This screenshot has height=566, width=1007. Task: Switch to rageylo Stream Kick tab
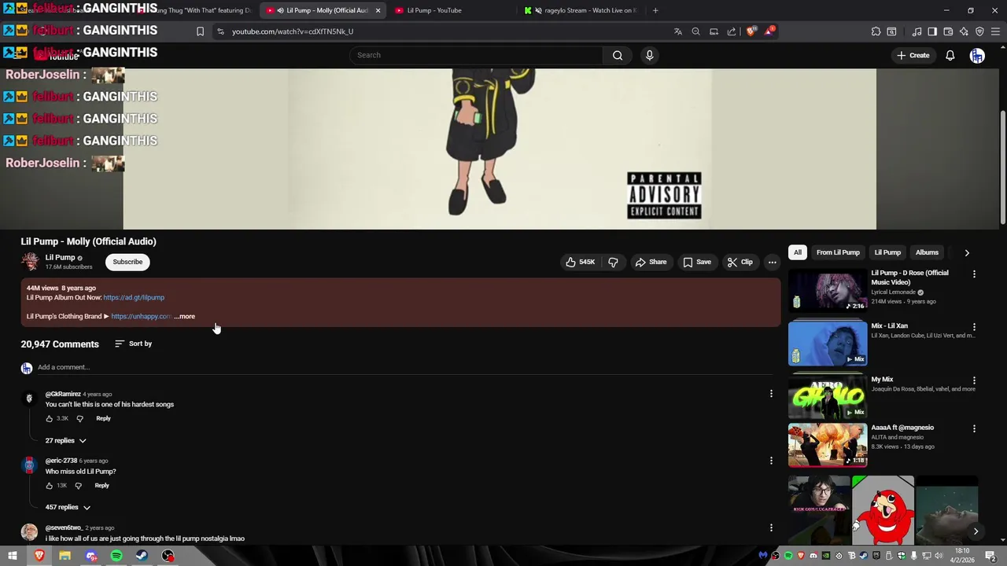[x=582, y=10]
